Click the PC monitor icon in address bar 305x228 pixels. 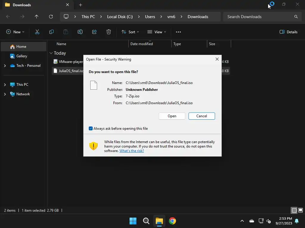coord(66,17)
